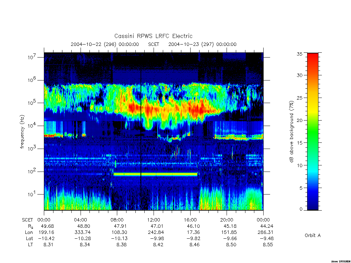351x263 pixels.
Task: Click the Rs value 44.24
Action: 266,226
